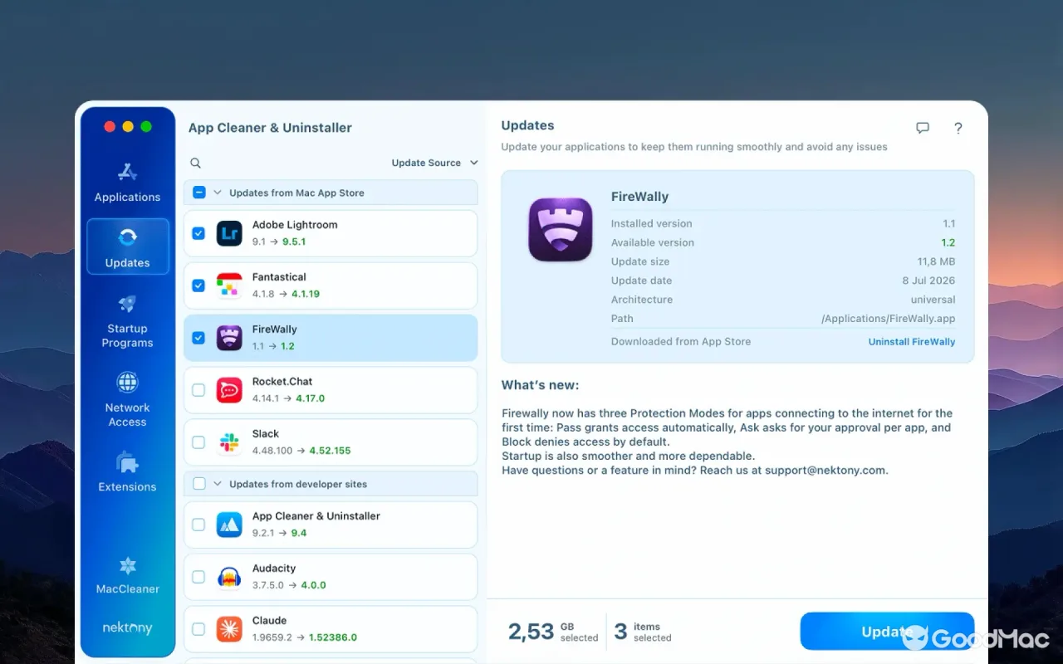Click the path /Applications/FireWally.app

coord(888,319)
